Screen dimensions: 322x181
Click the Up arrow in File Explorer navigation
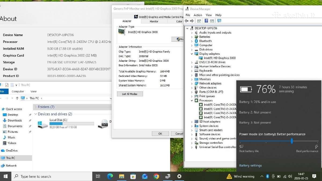coord(17,98)
